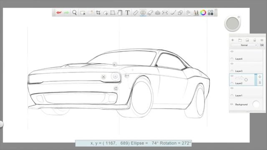
Task: Click the toolbar pin circle at right end
Action: coord(216,10)
